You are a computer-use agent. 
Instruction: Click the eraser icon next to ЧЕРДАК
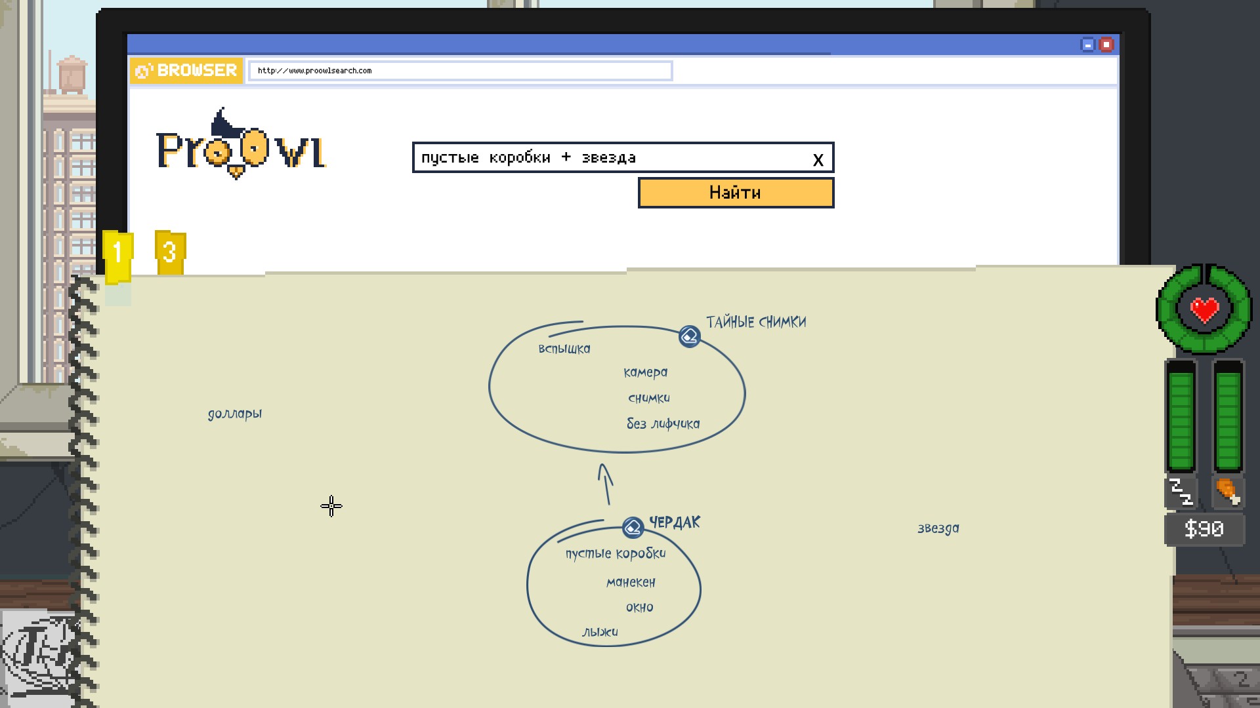[x=633, y=527]
